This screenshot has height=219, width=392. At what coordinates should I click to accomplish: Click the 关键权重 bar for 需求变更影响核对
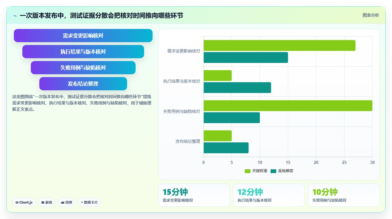[x=279, y=45]
